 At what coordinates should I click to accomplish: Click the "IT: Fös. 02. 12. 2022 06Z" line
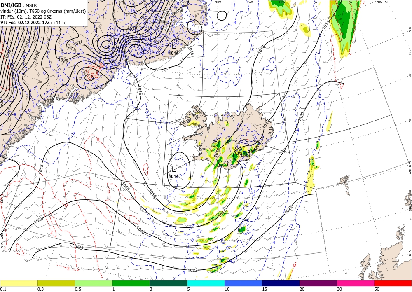(x=26, y=17)
